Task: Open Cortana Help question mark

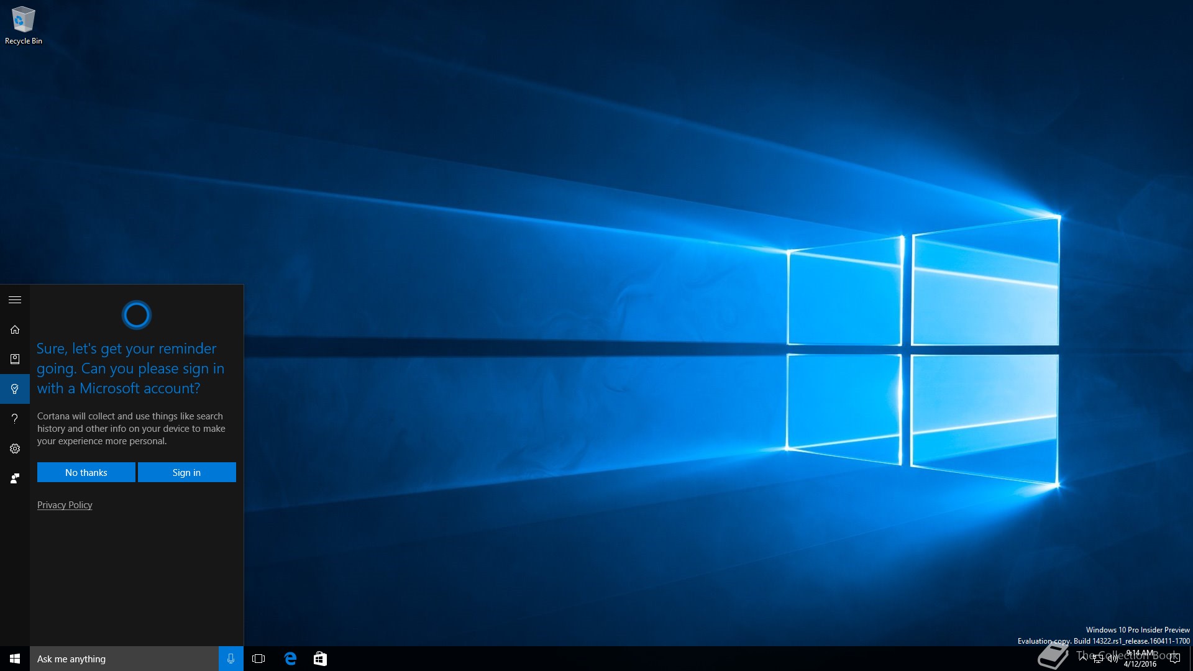Action: (15, 419)
